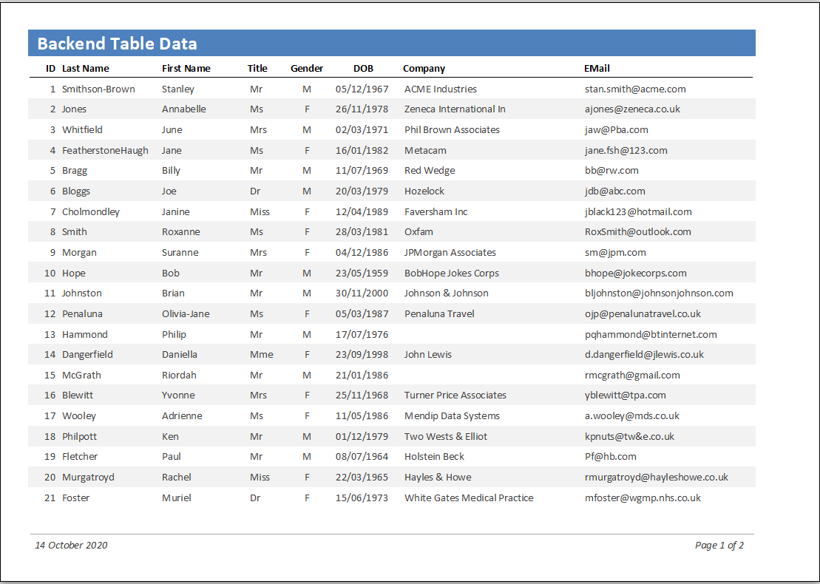Select last name 'Hope'

(x=73, y=273)
